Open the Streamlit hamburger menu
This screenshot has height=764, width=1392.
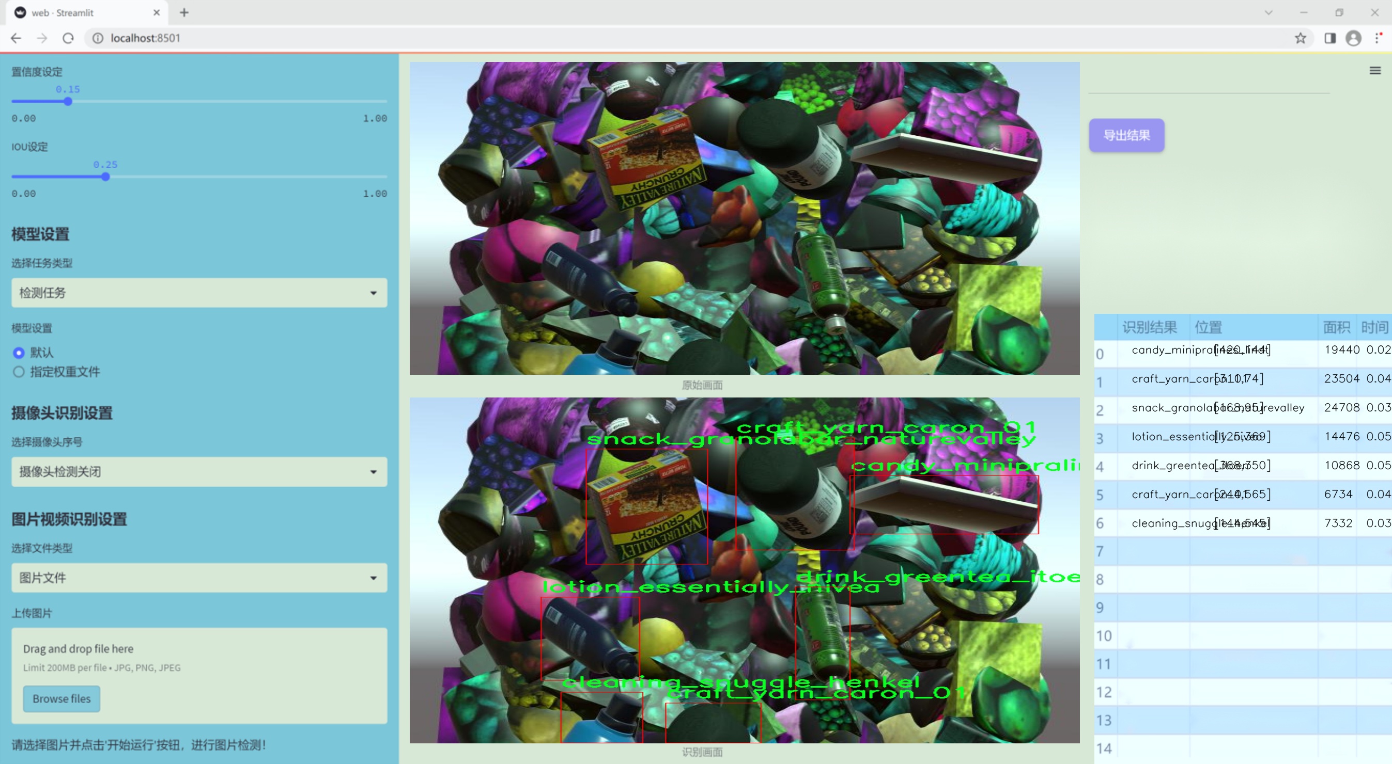(x=1375, y=71)
